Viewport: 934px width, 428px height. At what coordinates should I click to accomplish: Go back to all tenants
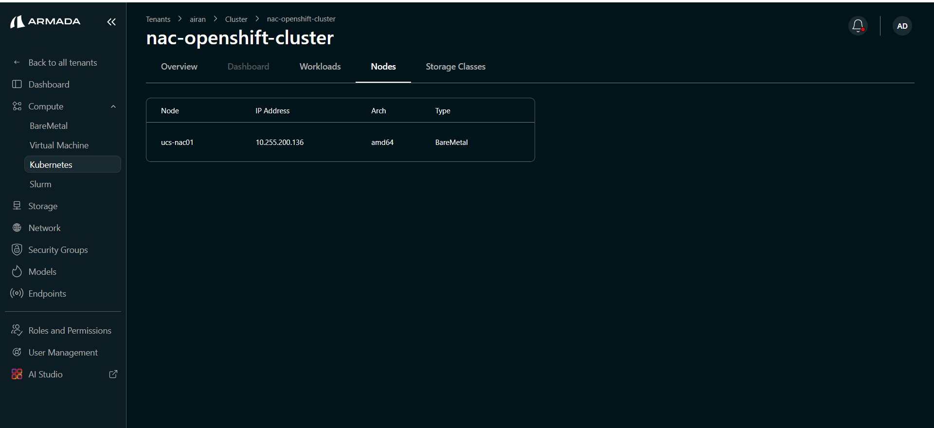63,63
